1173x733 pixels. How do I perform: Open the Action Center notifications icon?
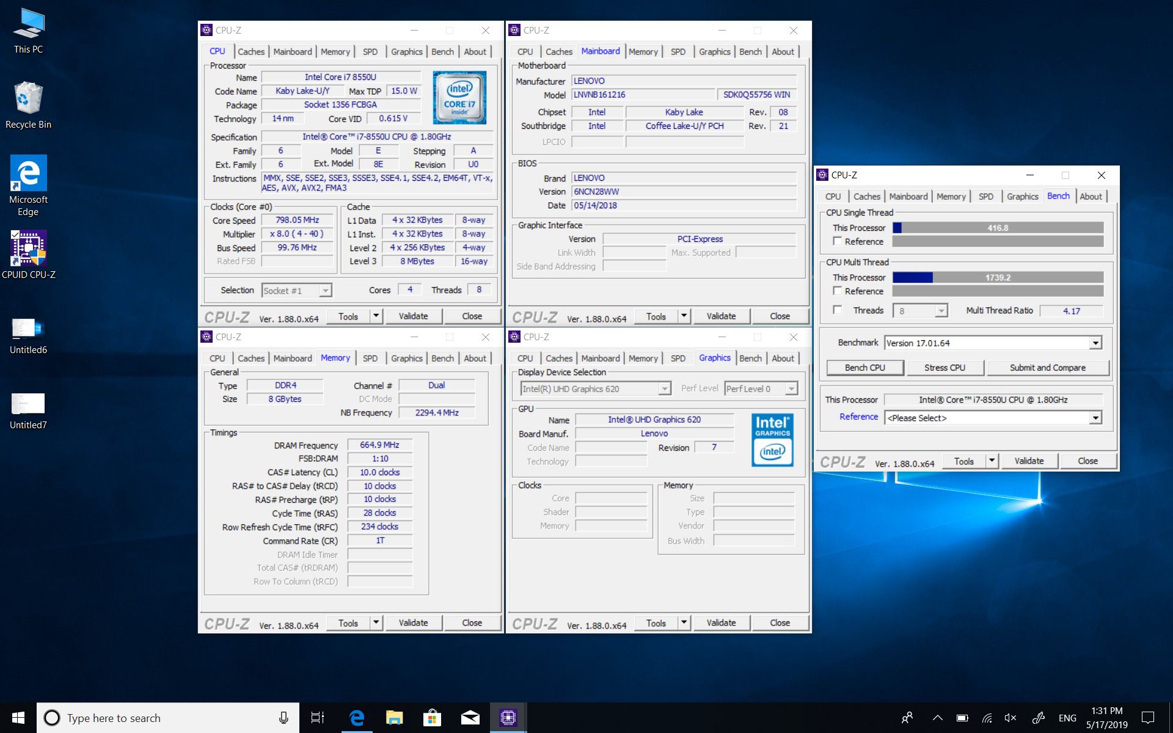[1148, 718]
